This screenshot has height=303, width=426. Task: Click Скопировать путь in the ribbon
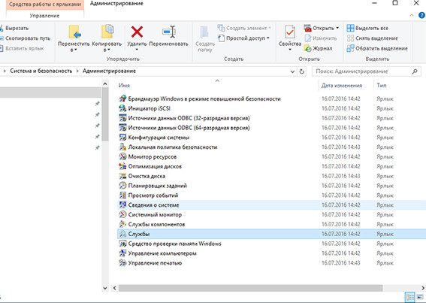[25, 38]
